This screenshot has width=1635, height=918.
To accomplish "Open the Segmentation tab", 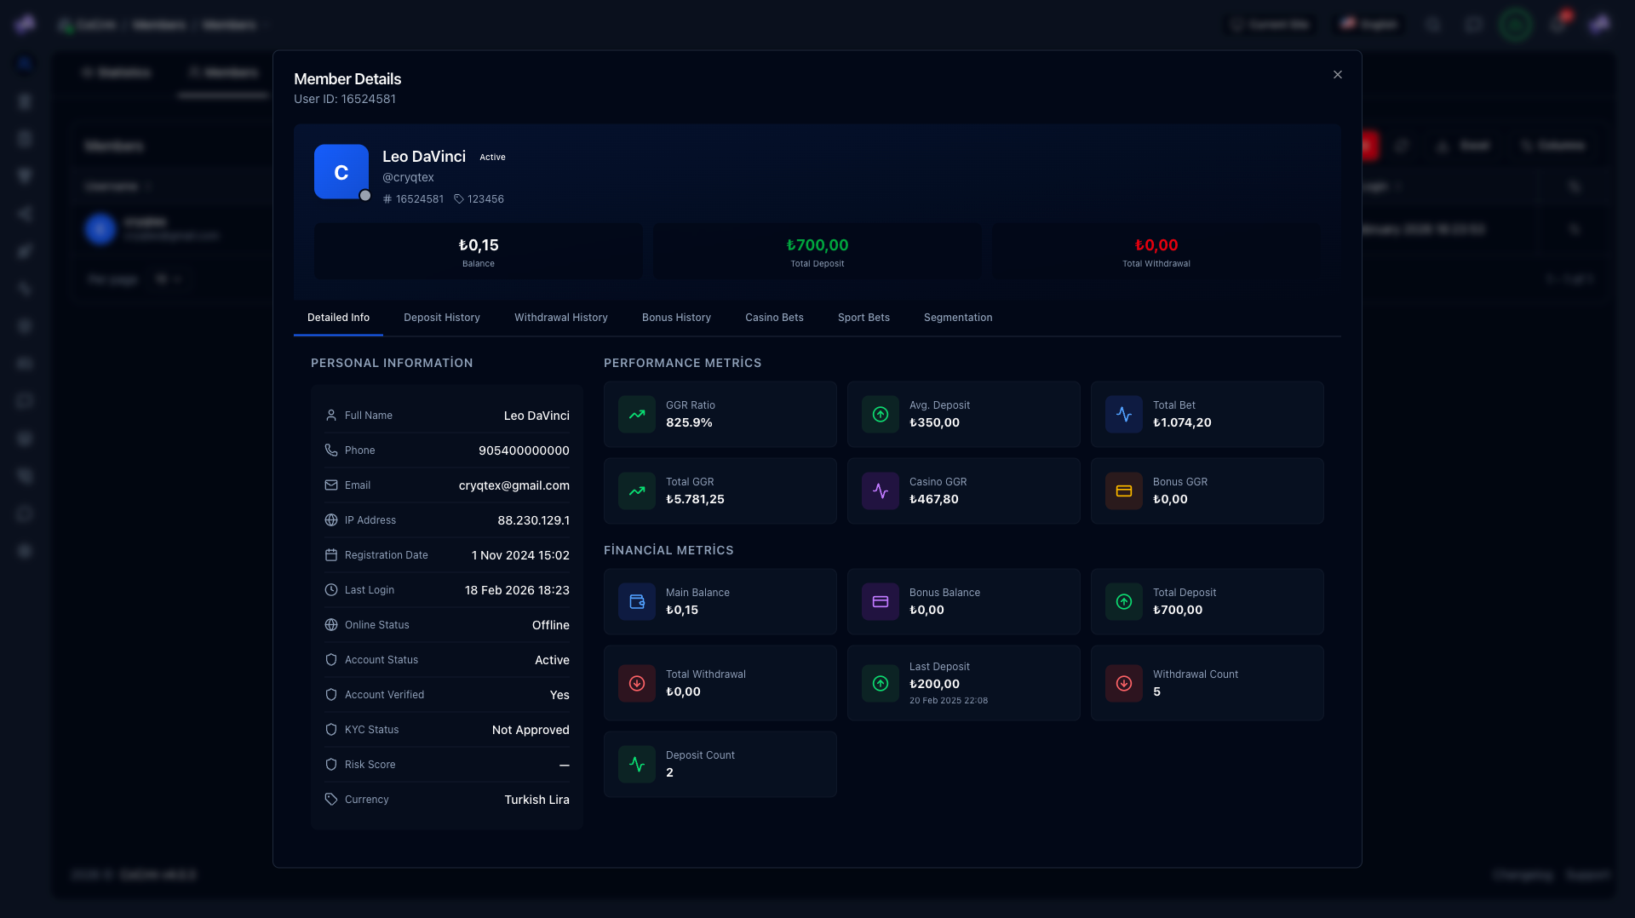I will tap(958, 318).
